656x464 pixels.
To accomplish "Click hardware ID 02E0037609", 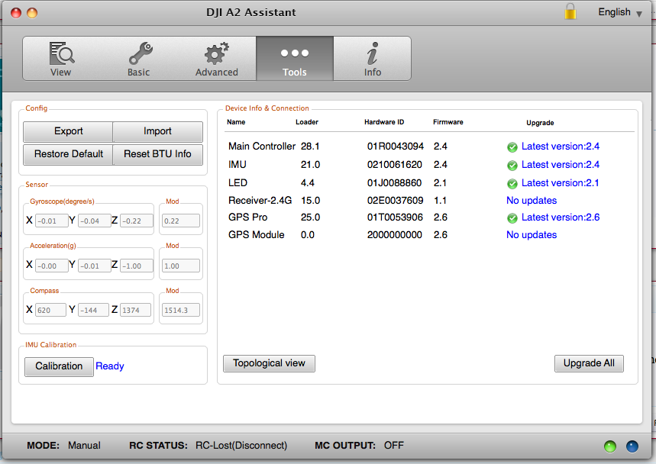I will click(x=395, y=201).
